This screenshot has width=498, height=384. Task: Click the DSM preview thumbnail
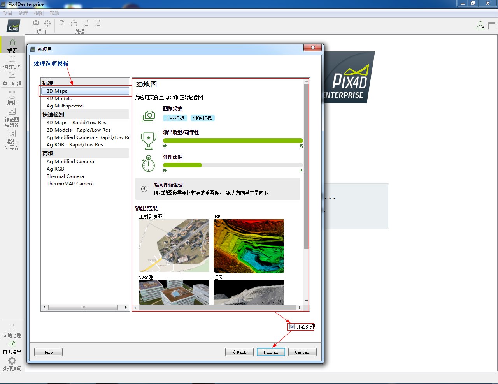(x=248, y=246)
